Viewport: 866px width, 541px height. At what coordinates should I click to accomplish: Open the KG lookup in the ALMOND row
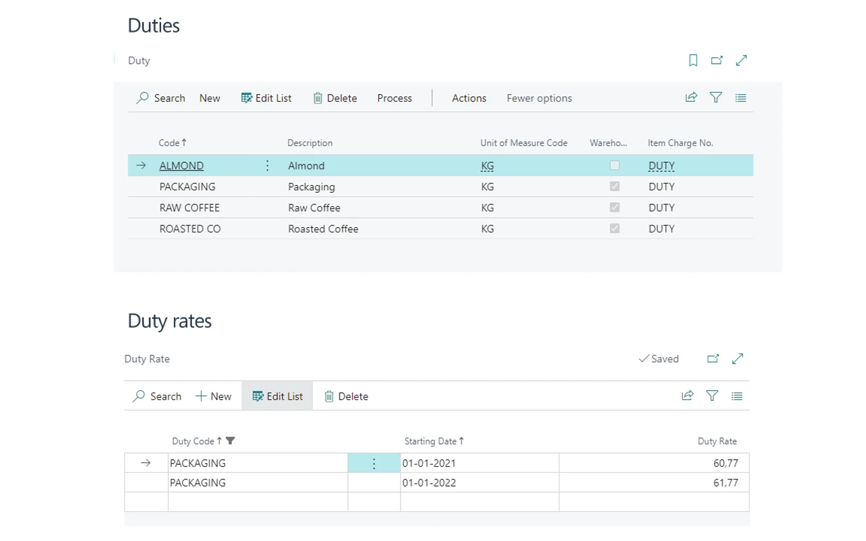(x=487, y=166)
